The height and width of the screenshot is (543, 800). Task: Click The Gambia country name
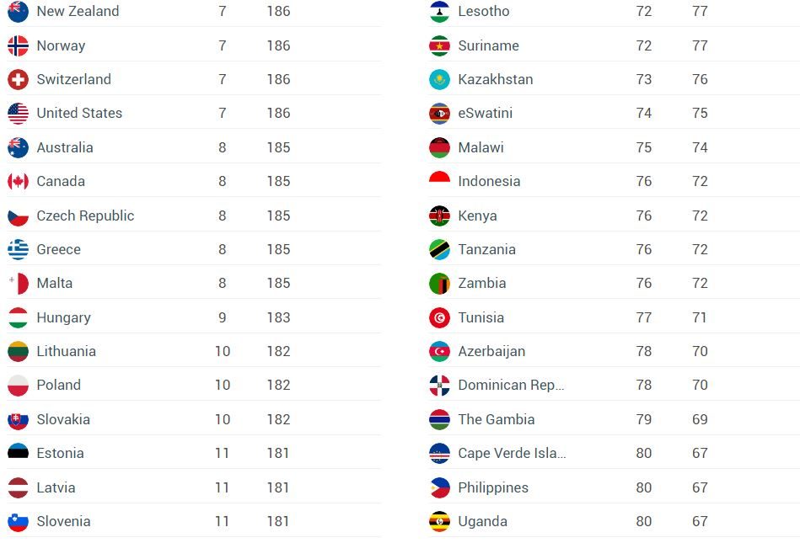(x=496, y=419)
